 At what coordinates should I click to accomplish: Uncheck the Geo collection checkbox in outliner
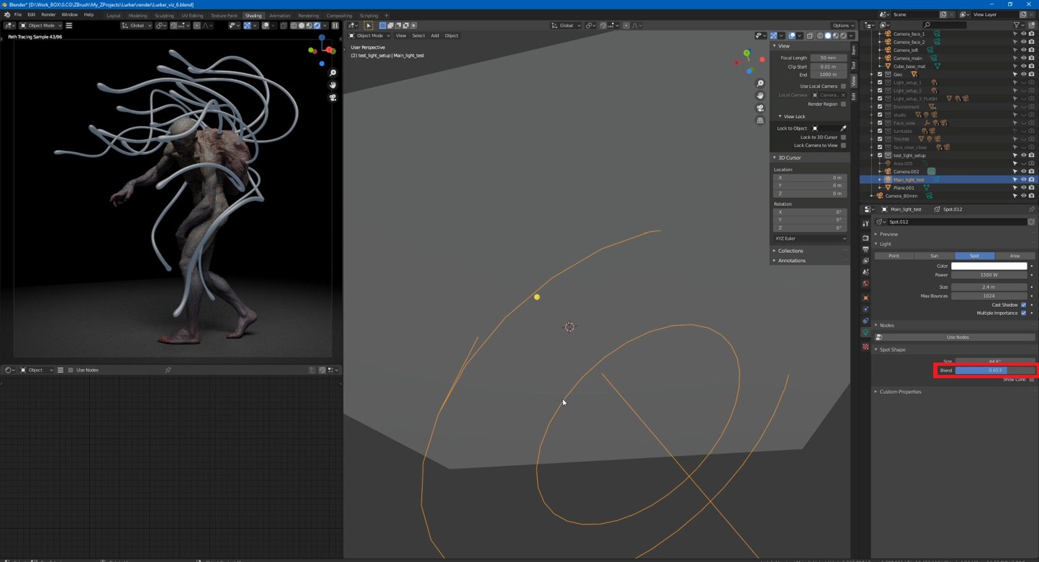(880, 75)
